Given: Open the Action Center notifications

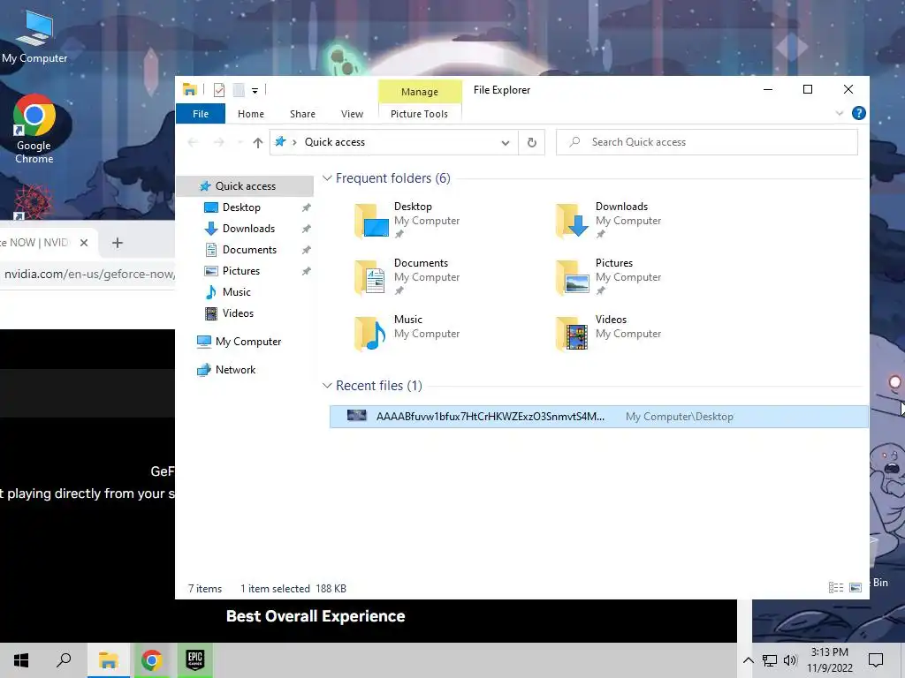Looking at the screenshot, I should coord(876,660).
